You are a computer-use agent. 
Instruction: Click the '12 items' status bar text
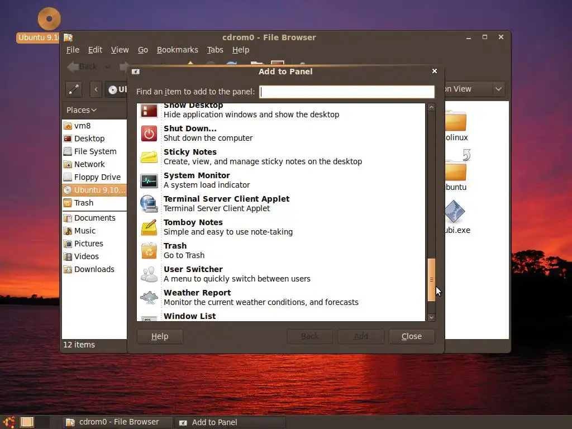[79, 345]
